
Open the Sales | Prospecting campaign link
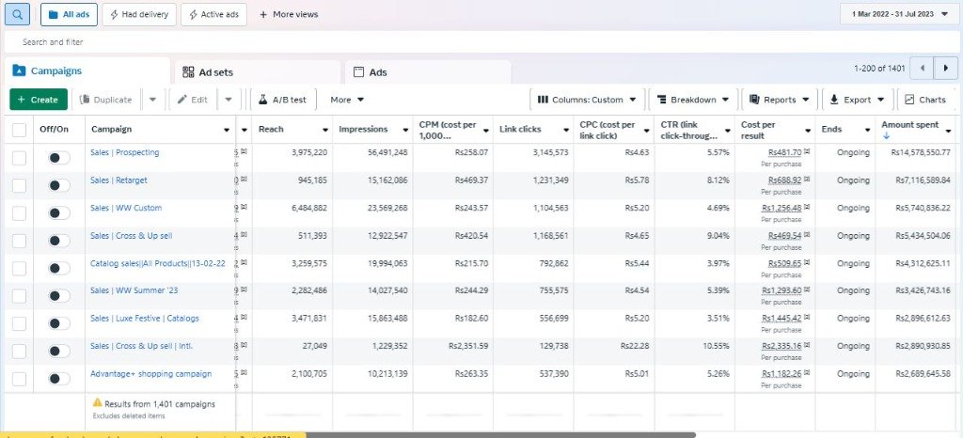pos(125,152)
